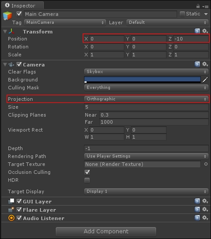Open the Inspector panel options menu

click(205, 7)
